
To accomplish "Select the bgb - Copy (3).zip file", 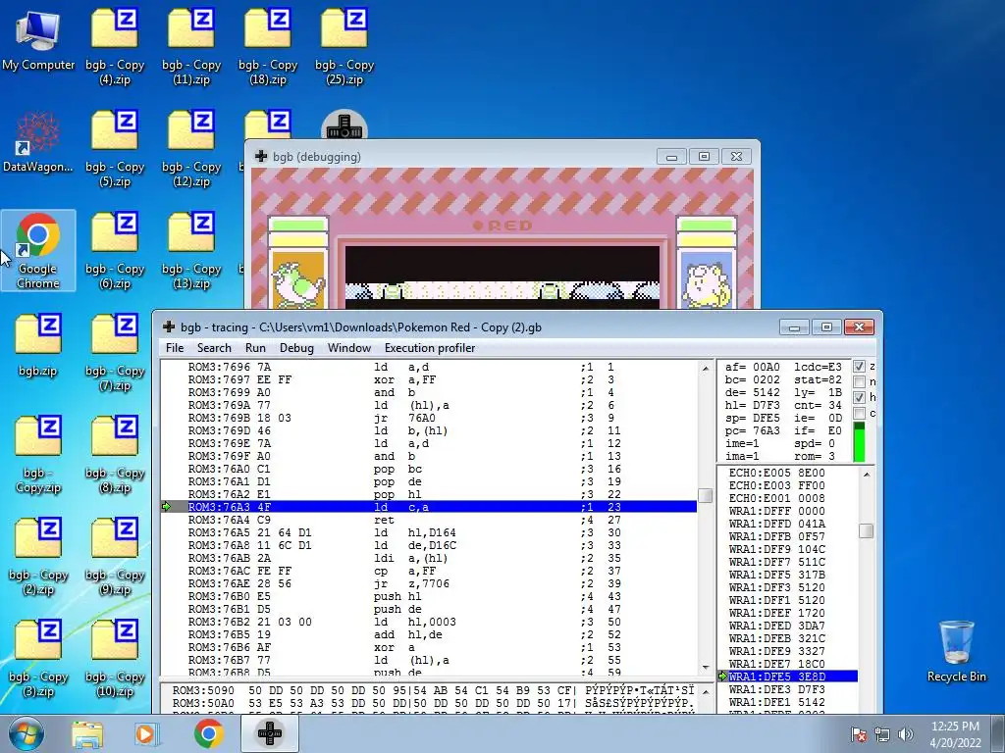I will (38, 658).
